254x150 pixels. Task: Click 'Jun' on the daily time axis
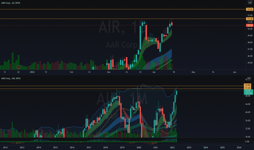(x=235, y=72)
